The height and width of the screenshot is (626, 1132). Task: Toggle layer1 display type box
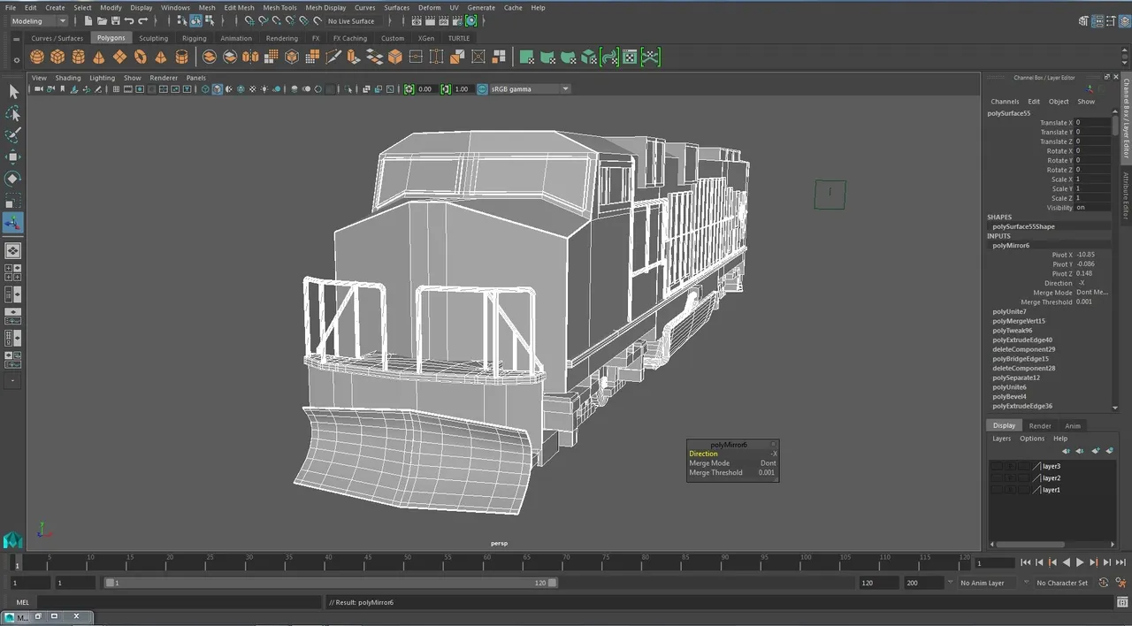coord(1023,489)
